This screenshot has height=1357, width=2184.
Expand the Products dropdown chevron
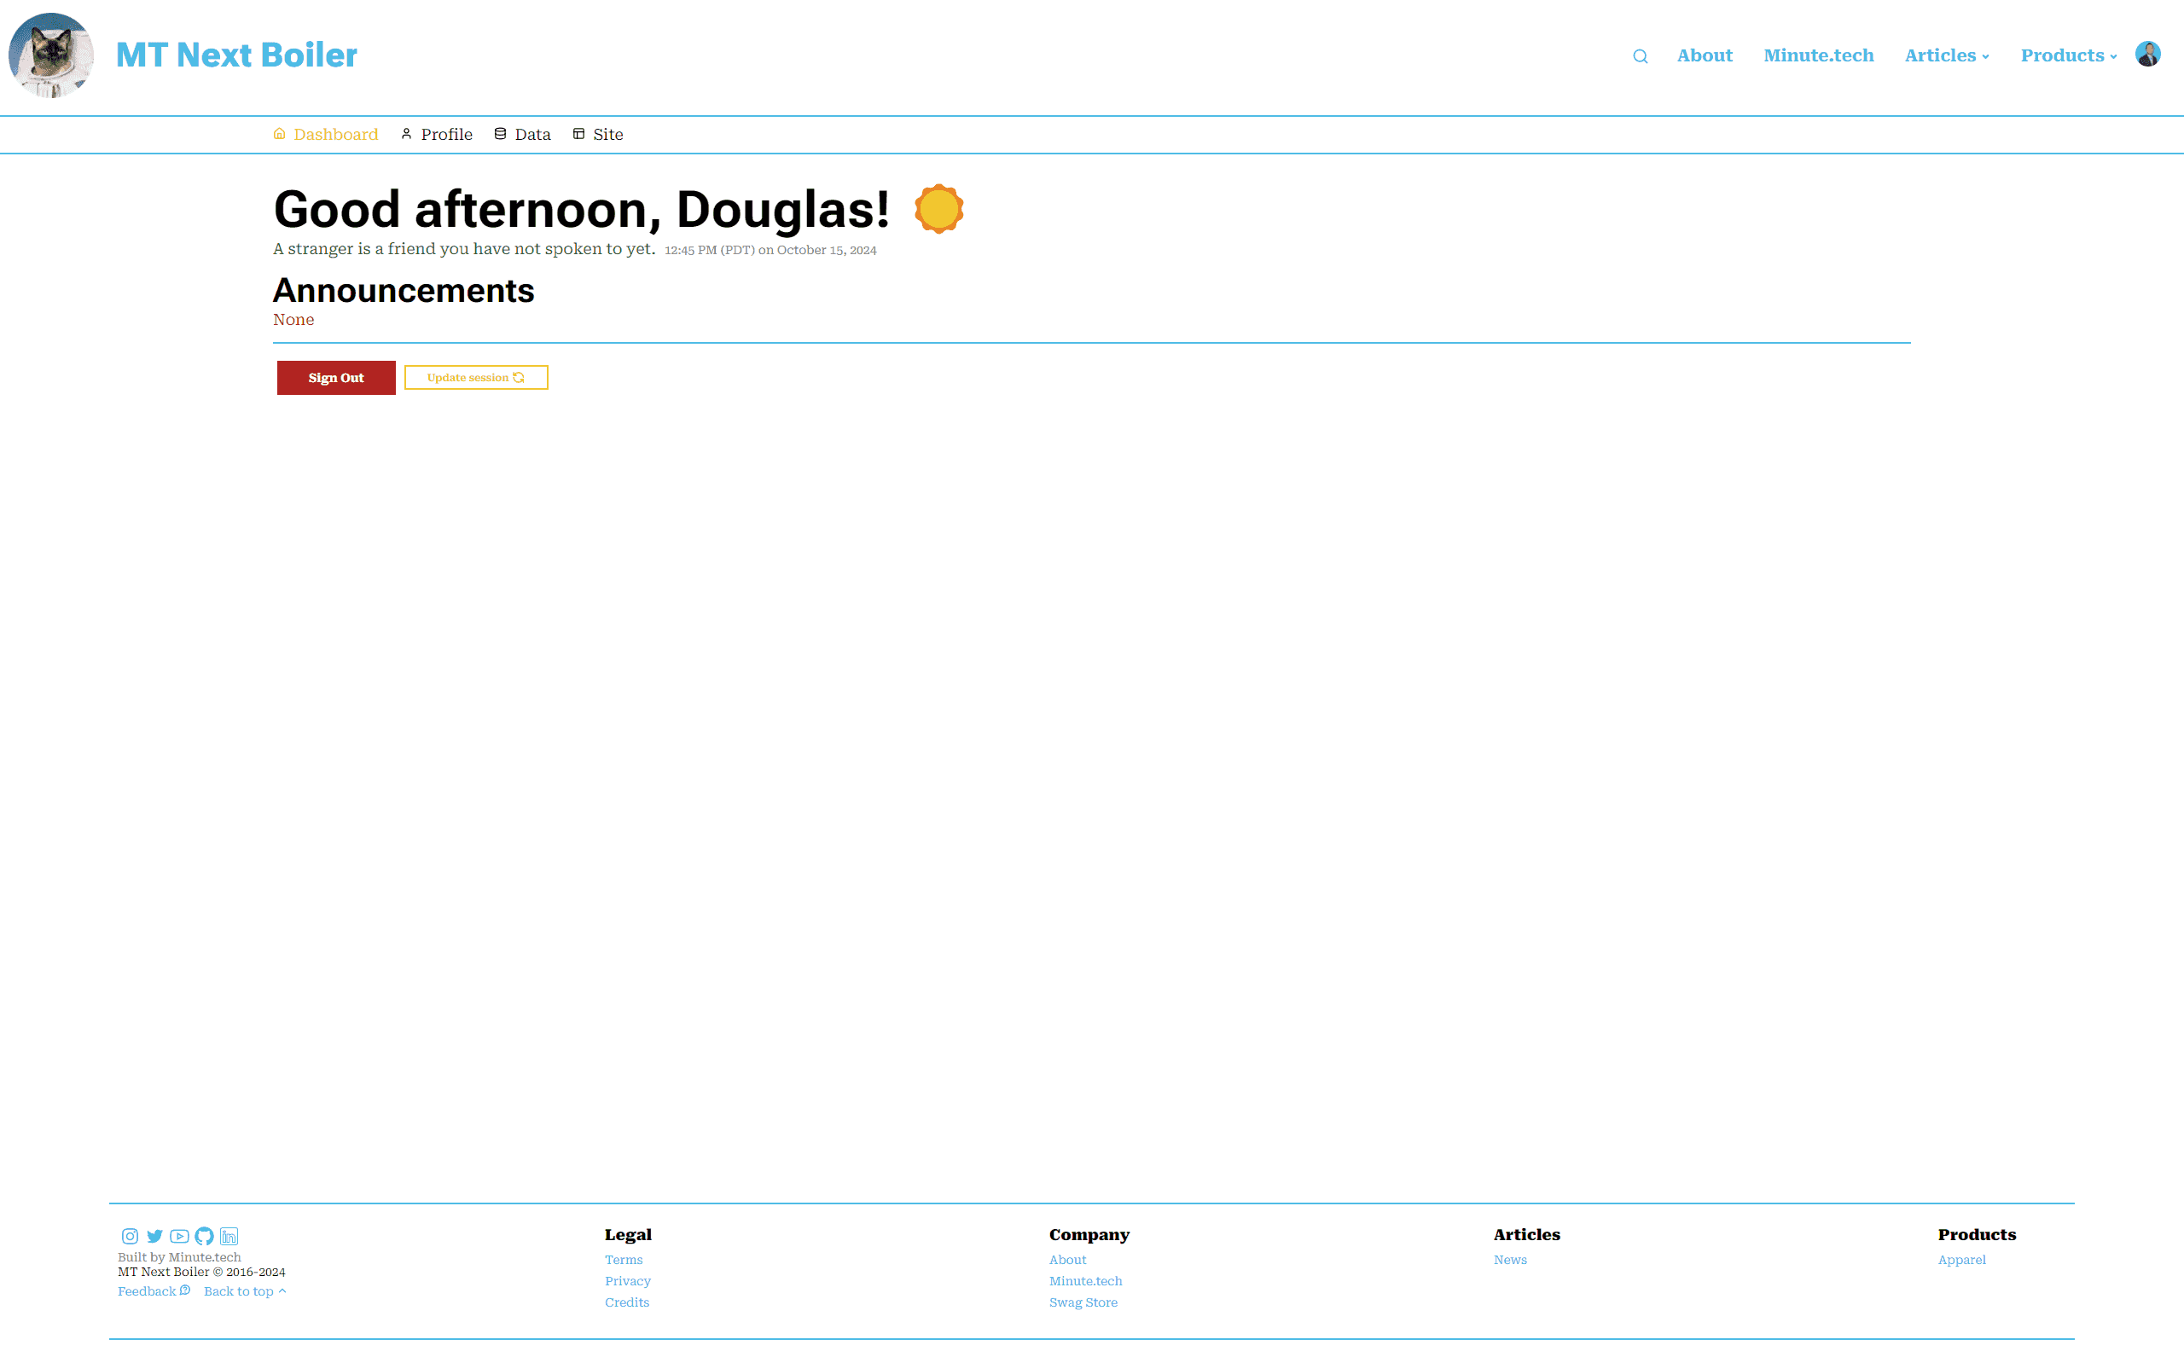point(2114,56)
